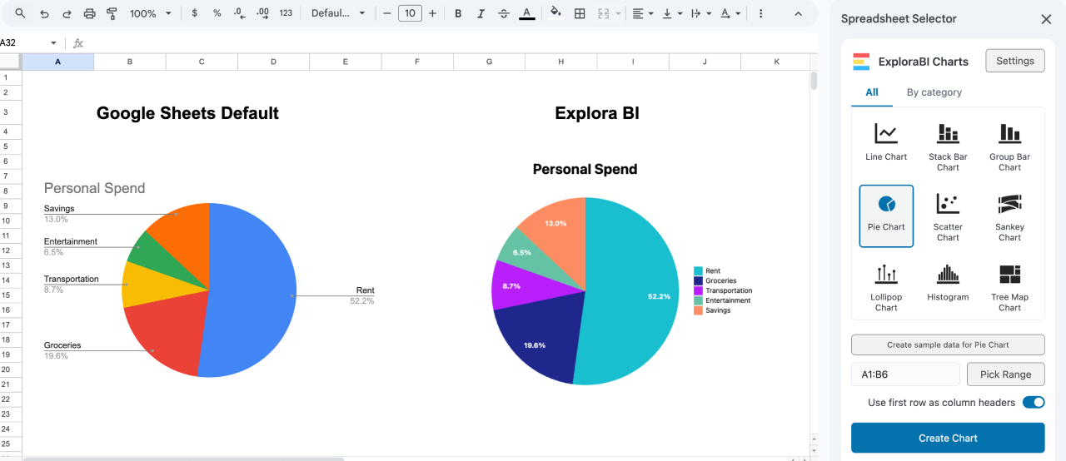Click the name box showing A32
This screenshot has height=461, width=1066.
click(23, 43)
